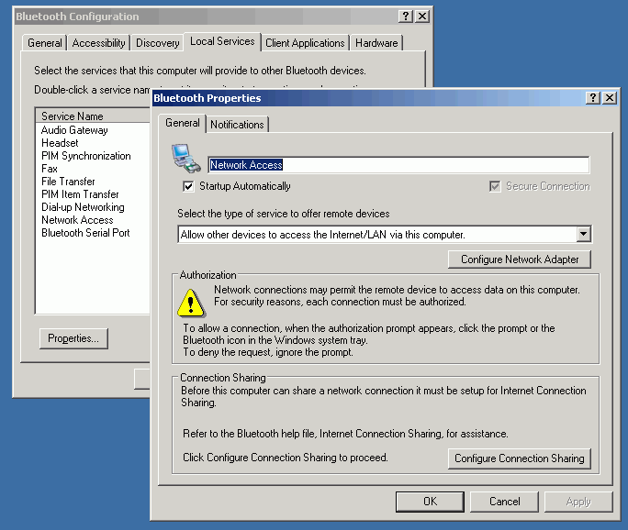This screenshot has height=530, width=628.
Task: Switch to the Hardware tab
Action: point(376,43)
